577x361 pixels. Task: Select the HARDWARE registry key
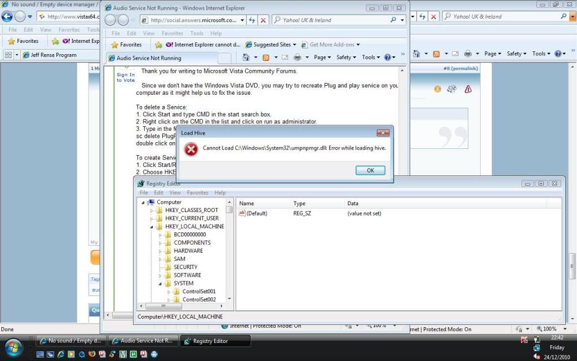point(188,250)
